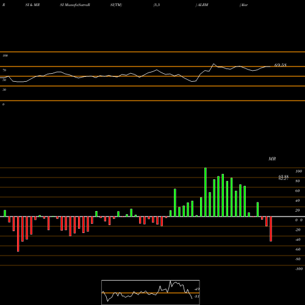Click the MR axis label 100
The image size is (305, 305).
(x=298, y=171)
